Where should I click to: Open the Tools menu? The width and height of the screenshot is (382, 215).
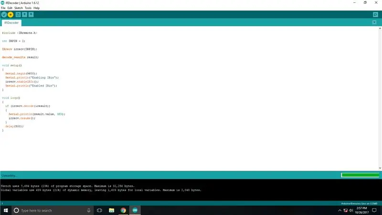tap(28, 8)
